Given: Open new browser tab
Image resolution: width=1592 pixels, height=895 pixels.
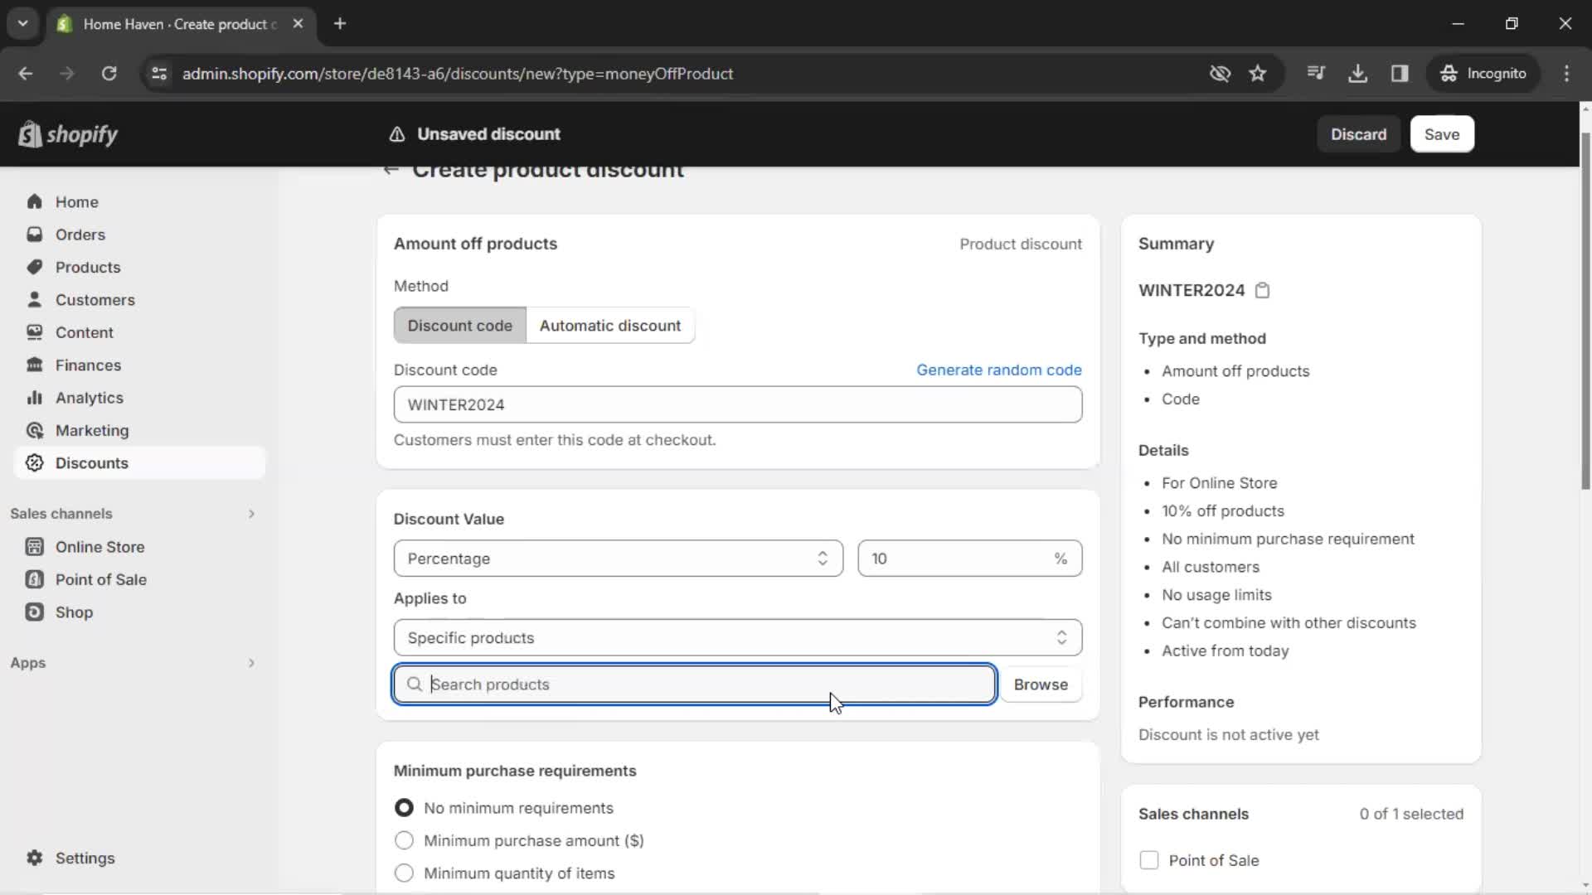Looking at the screenshot, I should (340, 23).
